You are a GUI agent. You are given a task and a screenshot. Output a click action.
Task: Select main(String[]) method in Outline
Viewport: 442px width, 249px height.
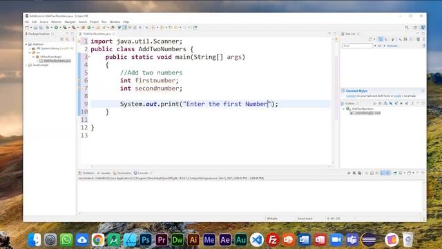[x=365, y=113]
